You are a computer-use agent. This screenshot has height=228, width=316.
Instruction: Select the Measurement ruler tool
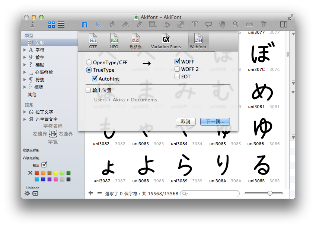coord(249,25)
